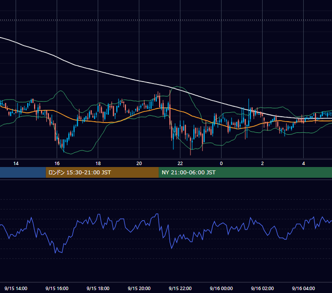Click the 2 hour label under the chart
The image size is (332, 293).
(x=262, y=164)
